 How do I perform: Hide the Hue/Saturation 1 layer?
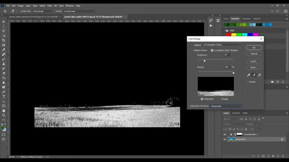[x=225, y=135]
